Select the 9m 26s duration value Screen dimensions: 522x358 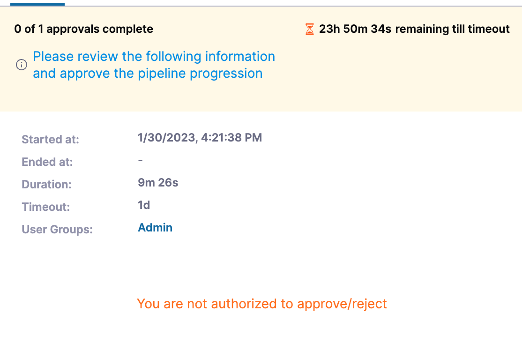(x=158, y=183)
